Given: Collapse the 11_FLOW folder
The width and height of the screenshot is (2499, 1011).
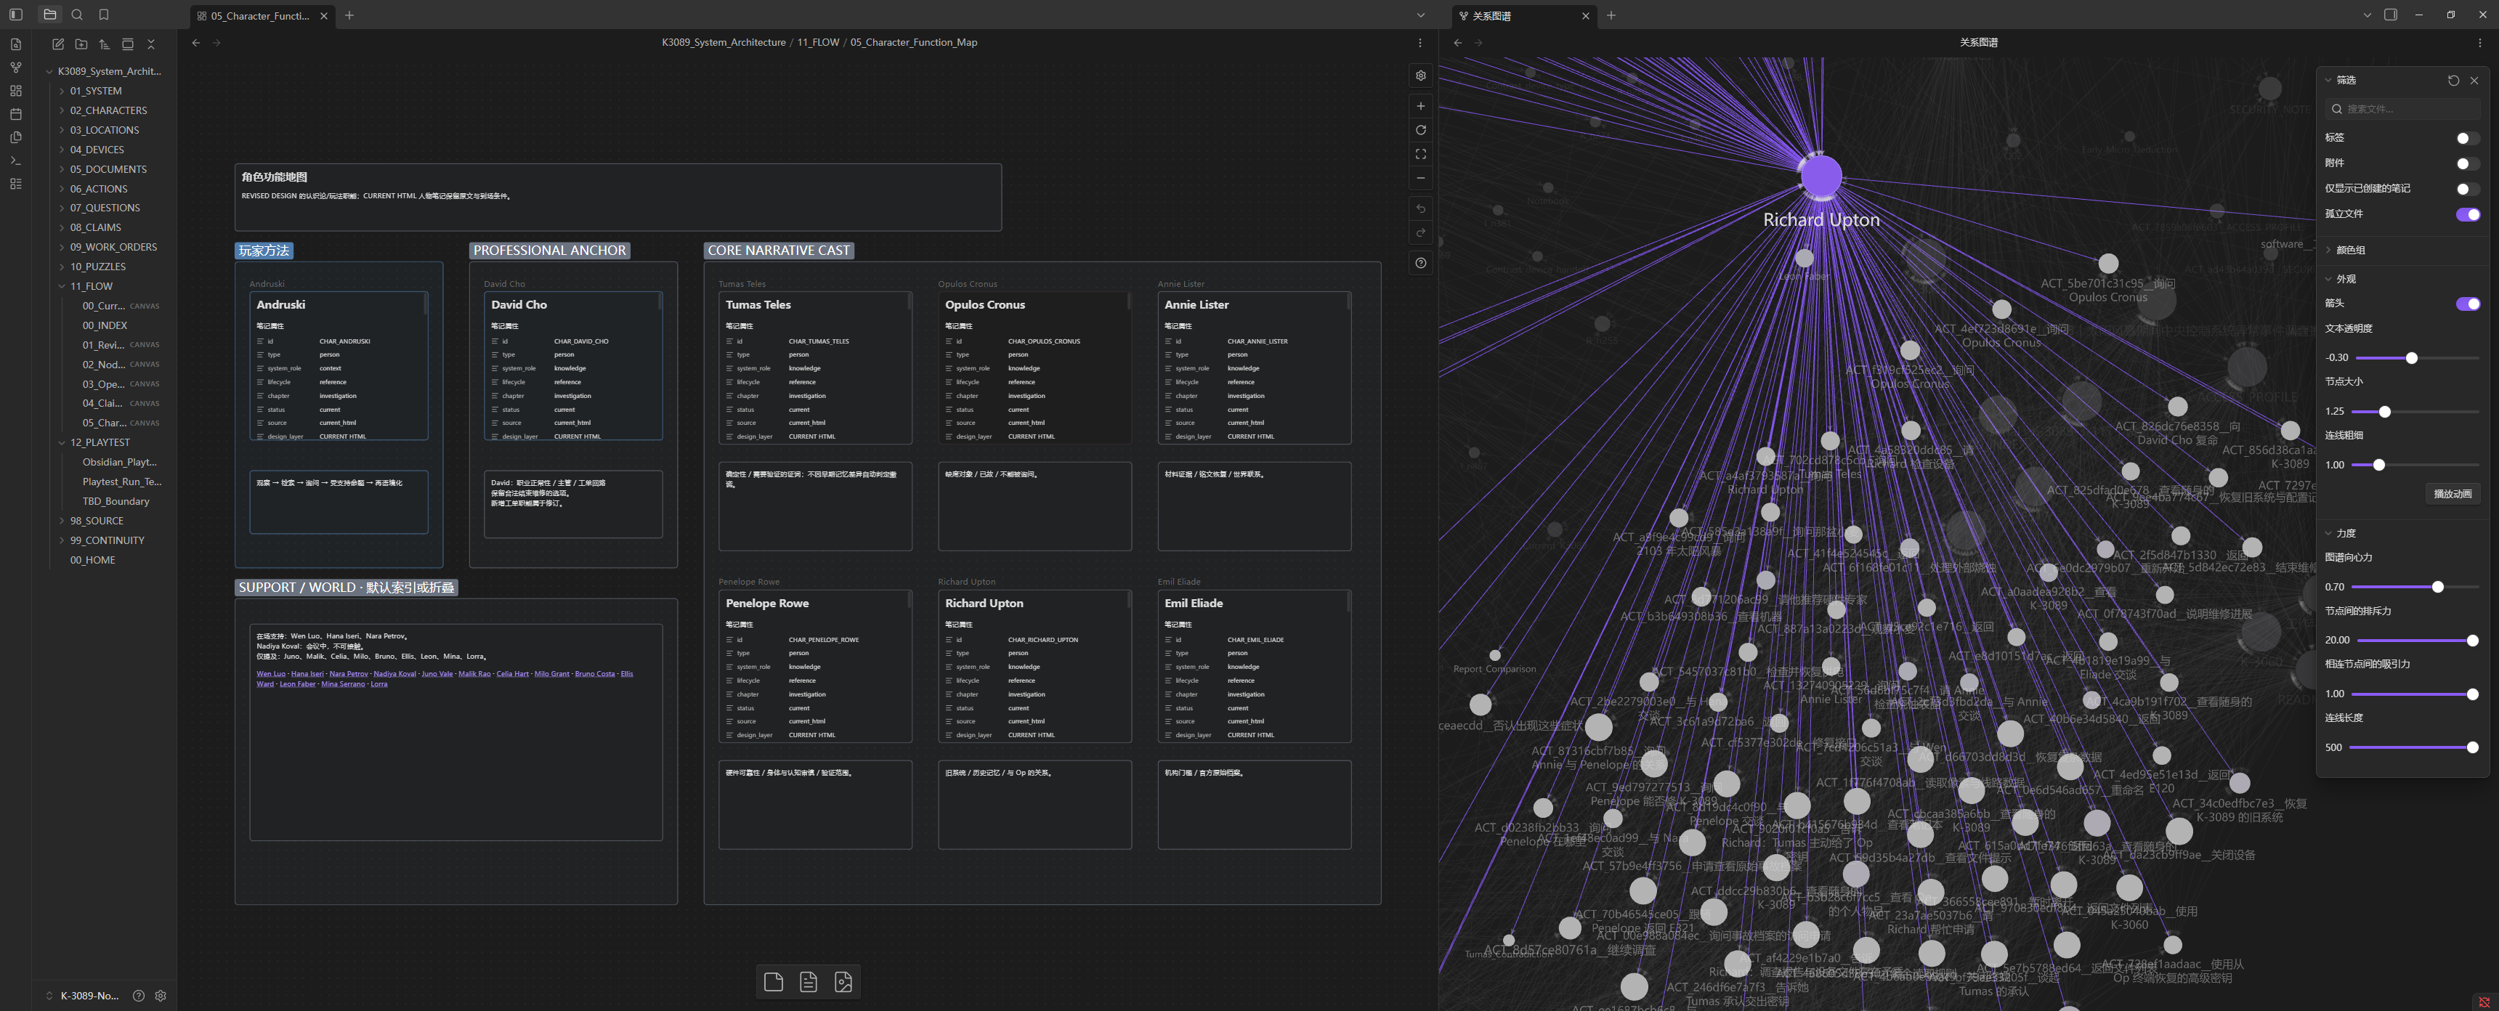Looking at the screenshot, I should click(x=90, y=286).
